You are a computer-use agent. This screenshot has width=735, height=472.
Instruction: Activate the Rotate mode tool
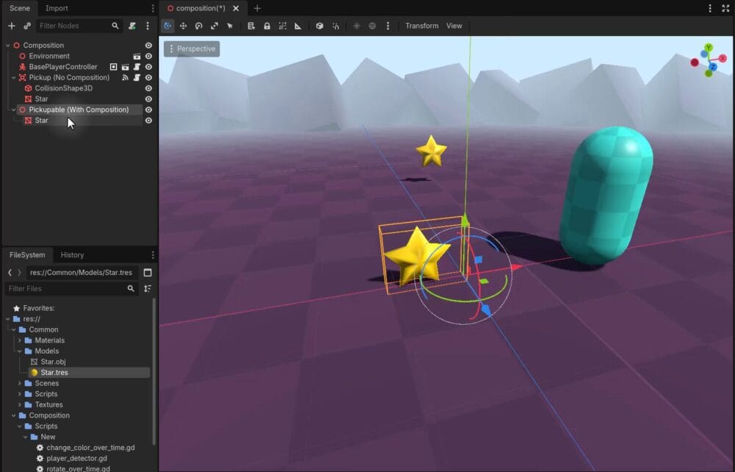pos(198,26)
